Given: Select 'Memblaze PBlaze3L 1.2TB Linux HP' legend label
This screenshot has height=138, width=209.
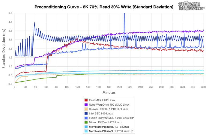Looking at the screenshot, I should [x=111, y=131].
